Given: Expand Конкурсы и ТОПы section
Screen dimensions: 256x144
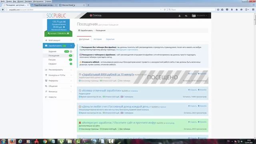Looking at the screenshot, I should 59,75.
